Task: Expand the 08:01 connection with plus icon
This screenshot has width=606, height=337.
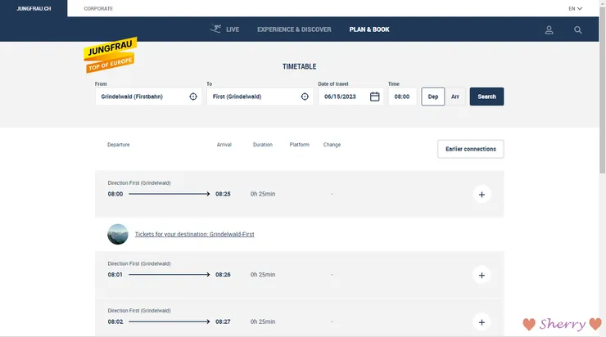Action: point(482,275)
